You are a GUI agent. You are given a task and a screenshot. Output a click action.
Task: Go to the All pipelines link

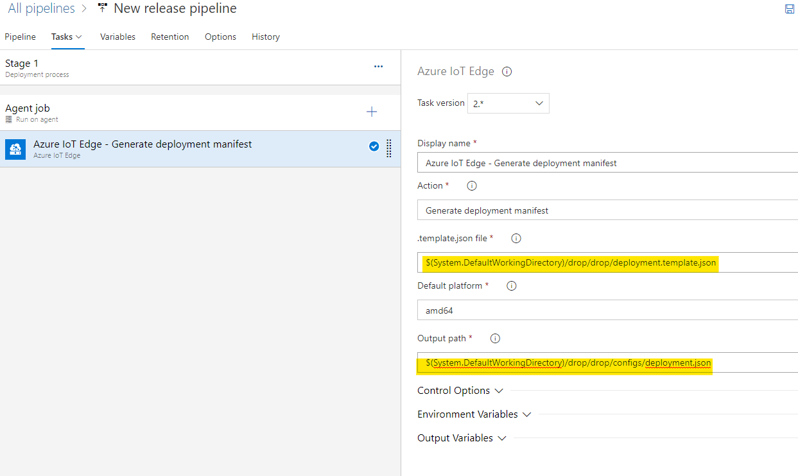click(41, 9)
